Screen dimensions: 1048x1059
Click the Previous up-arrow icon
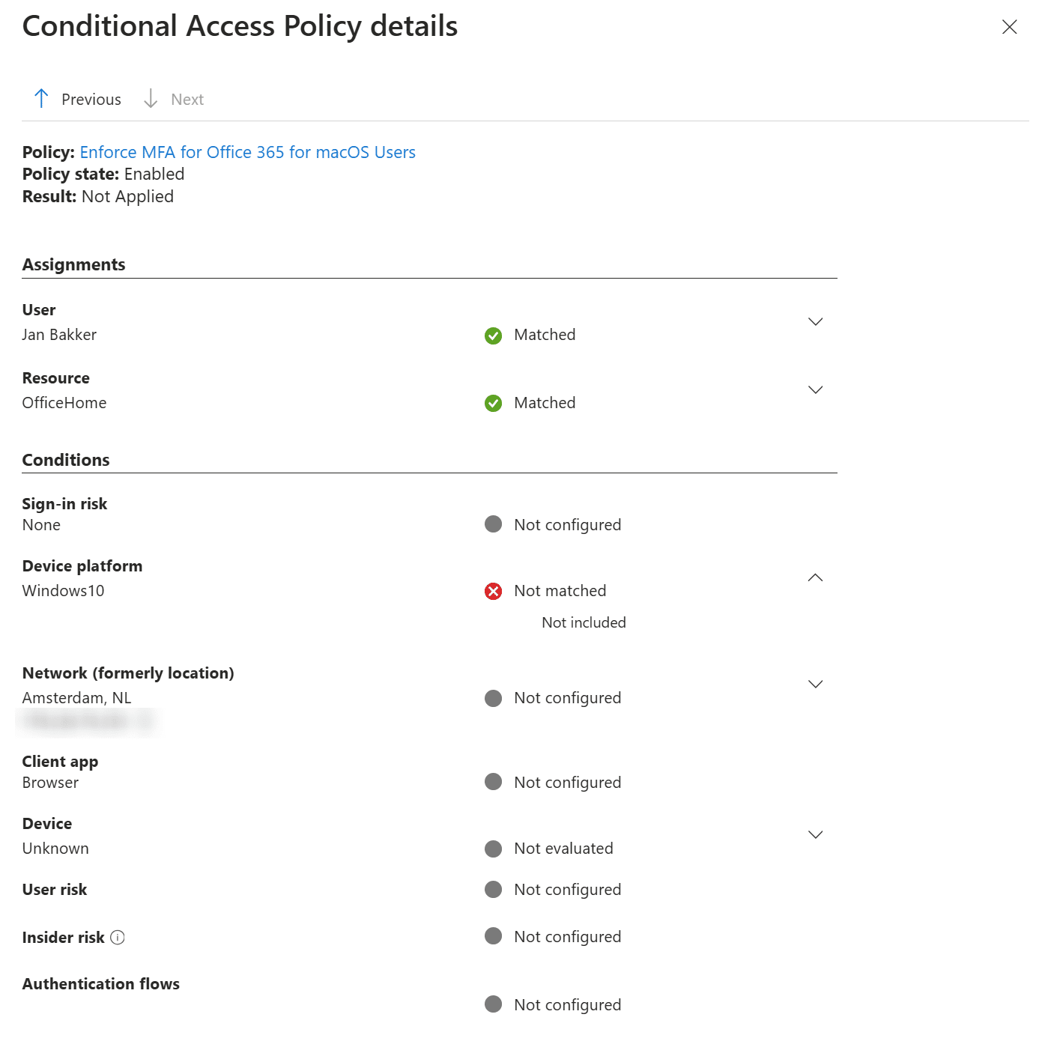coord(41,98)
